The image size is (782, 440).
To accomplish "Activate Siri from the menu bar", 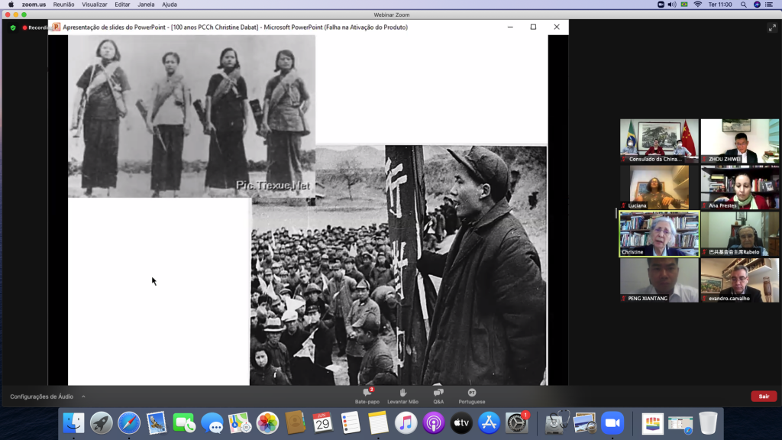I will tap(757, 5).
